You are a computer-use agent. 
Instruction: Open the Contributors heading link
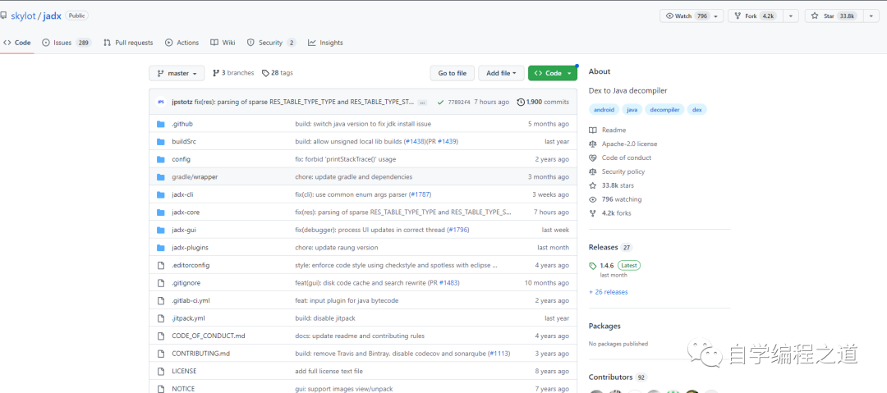610,377
